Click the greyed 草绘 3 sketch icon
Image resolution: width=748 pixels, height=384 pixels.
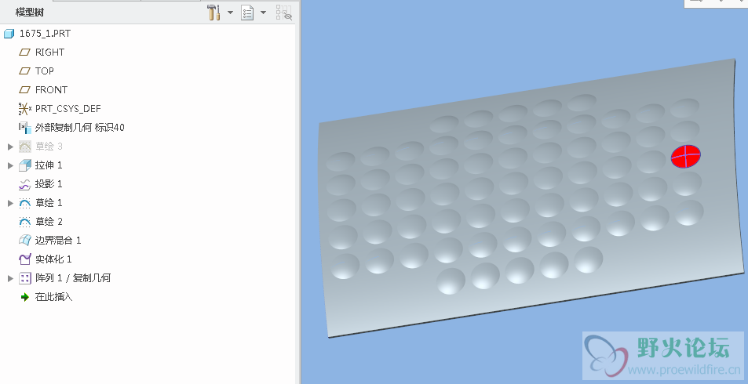[25, 147]
